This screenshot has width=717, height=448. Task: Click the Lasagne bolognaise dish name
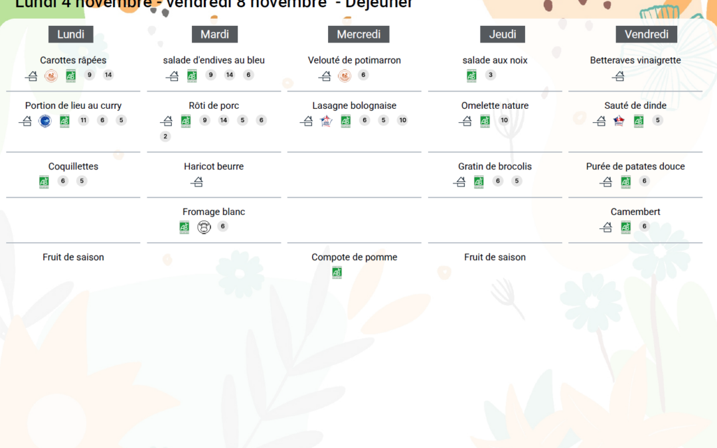[355, 106]
